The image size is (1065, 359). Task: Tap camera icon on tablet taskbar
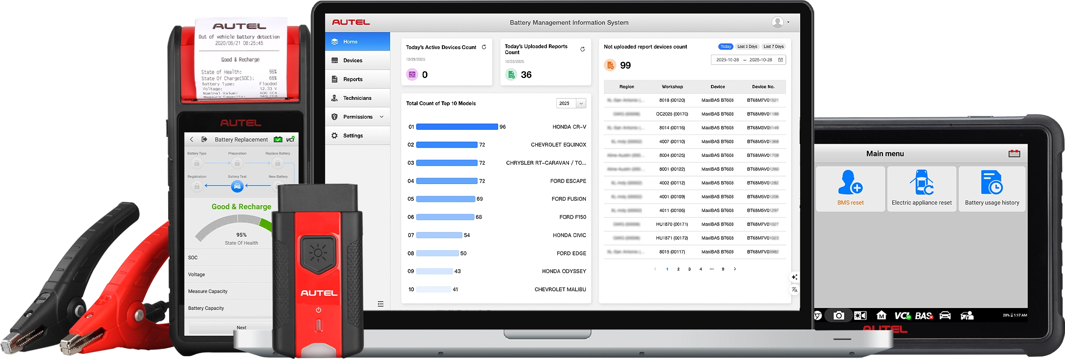click(838, 316)
